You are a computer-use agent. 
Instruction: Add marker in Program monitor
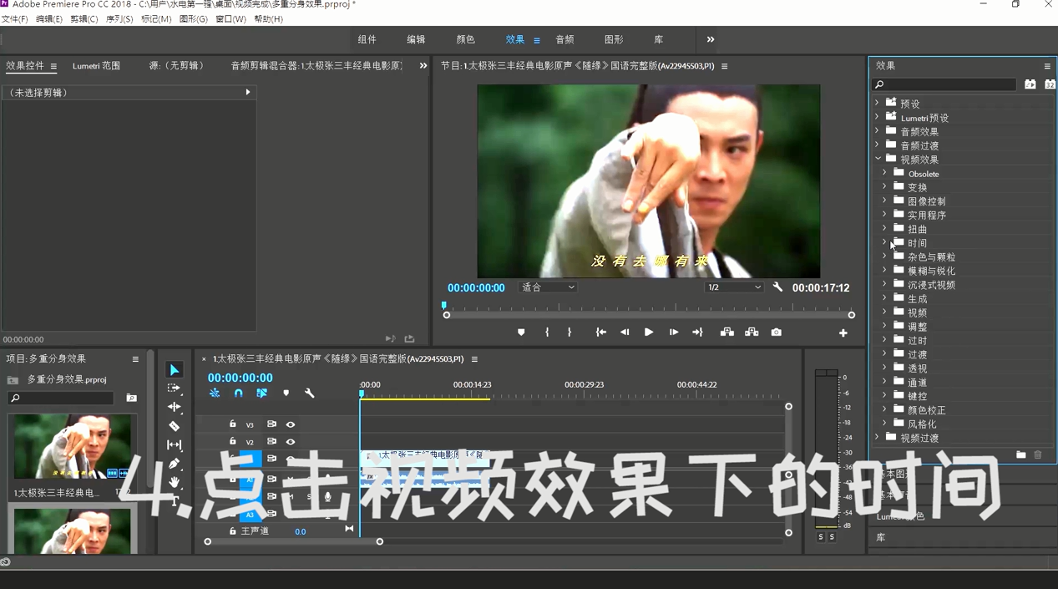coord(521,333)
